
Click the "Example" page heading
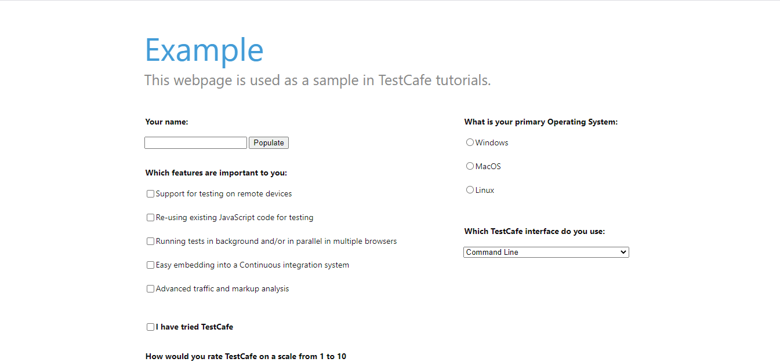coord(204,50)
